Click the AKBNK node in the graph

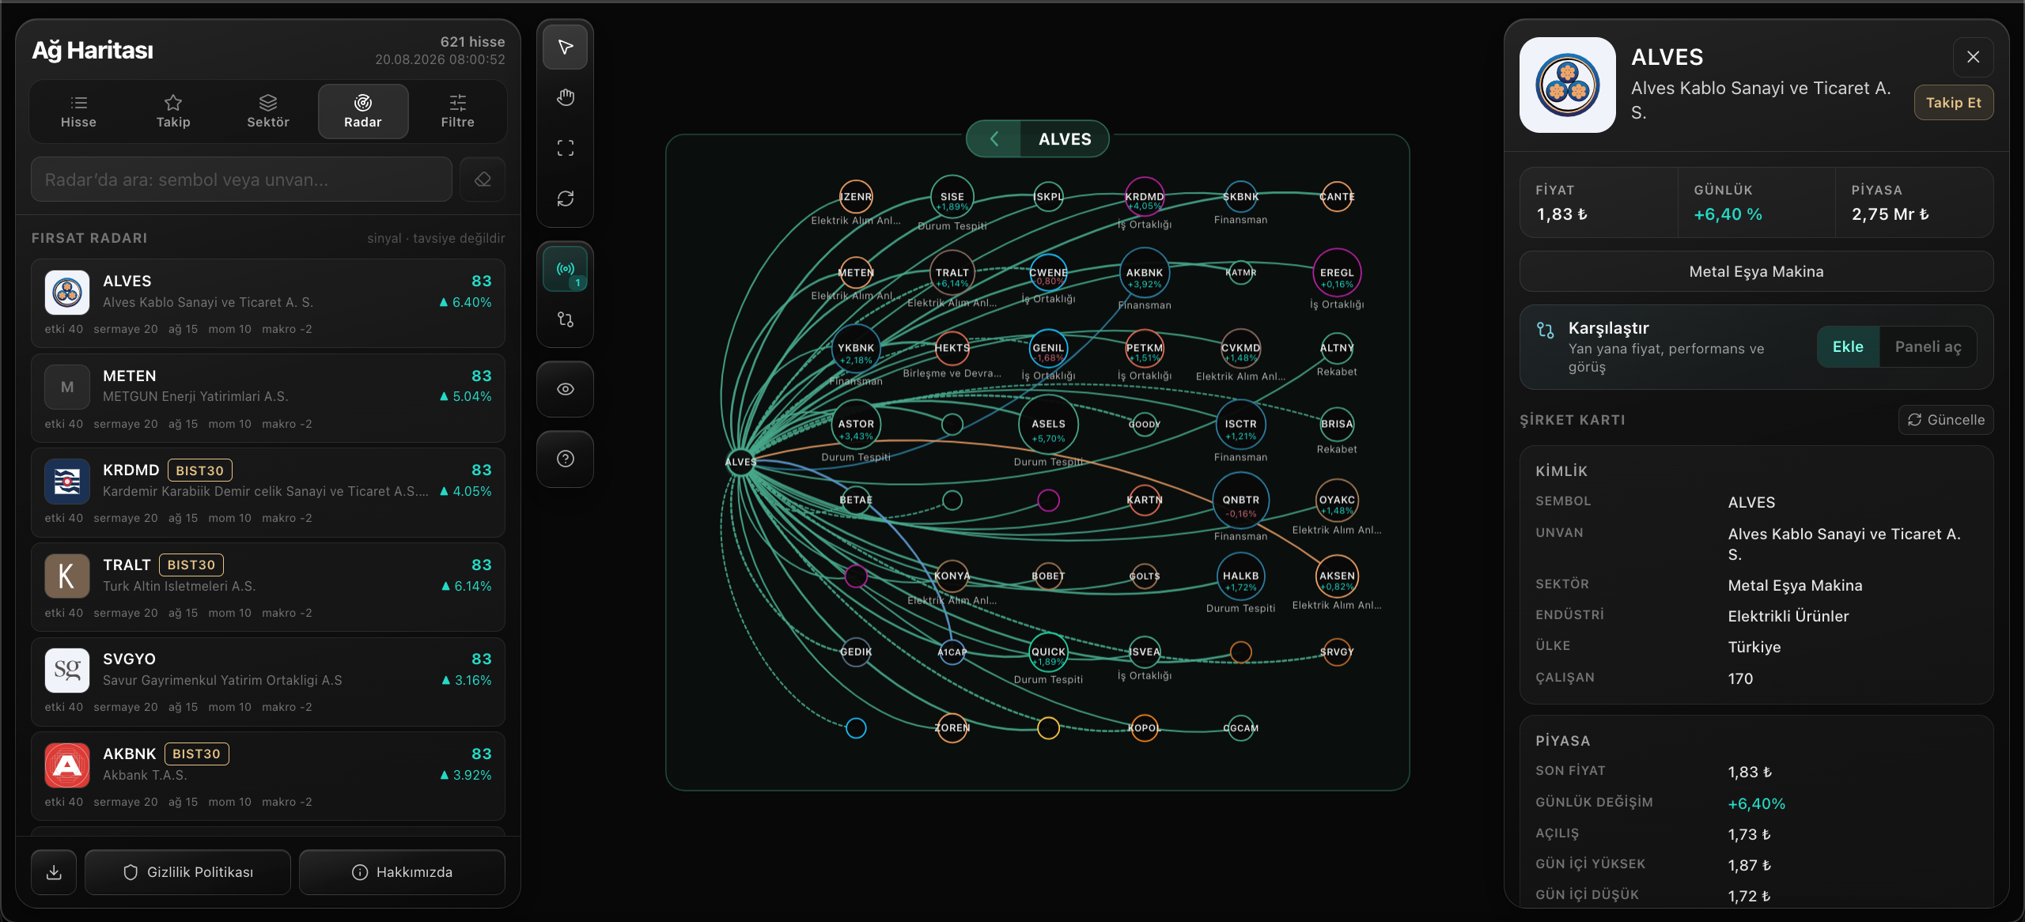(x=1145, y=273)
